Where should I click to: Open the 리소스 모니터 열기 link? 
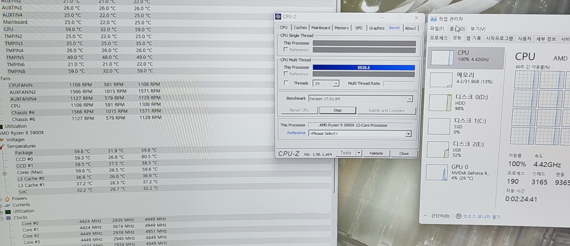pos(482,217)
